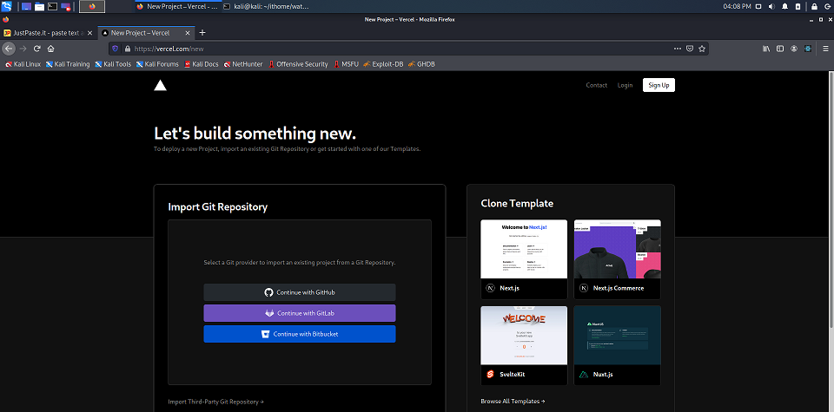
Task: Click the log out panel icon
Action: [829, 6]
